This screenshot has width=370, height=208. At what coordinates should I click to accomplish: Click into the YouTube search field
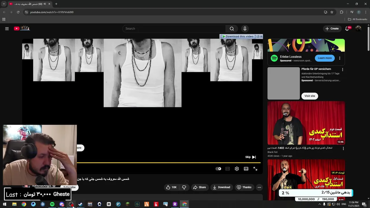click(x=174, y=29)
